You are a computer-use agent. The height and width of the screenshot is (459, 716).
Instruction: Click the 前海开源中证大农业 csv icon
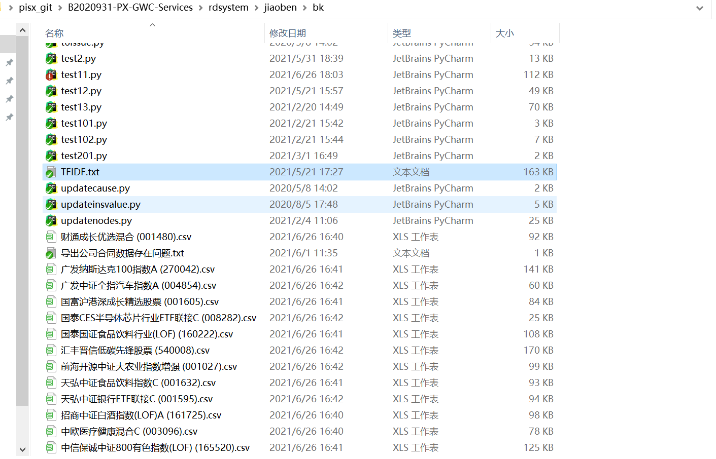pyautogui.click(x=51, y=366)
